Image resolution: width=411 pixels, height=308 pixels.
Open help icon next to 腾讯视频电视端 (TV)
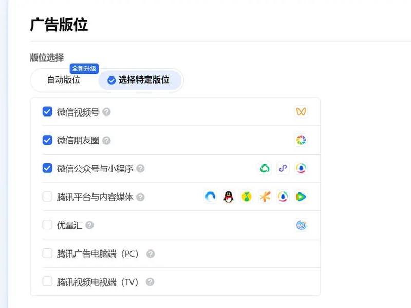tap(150, 282)
